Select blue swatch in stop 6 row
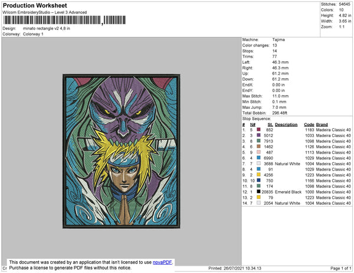The width and height of the screenshot is (354, 273). pyautogui.click(x=258, y=158)
